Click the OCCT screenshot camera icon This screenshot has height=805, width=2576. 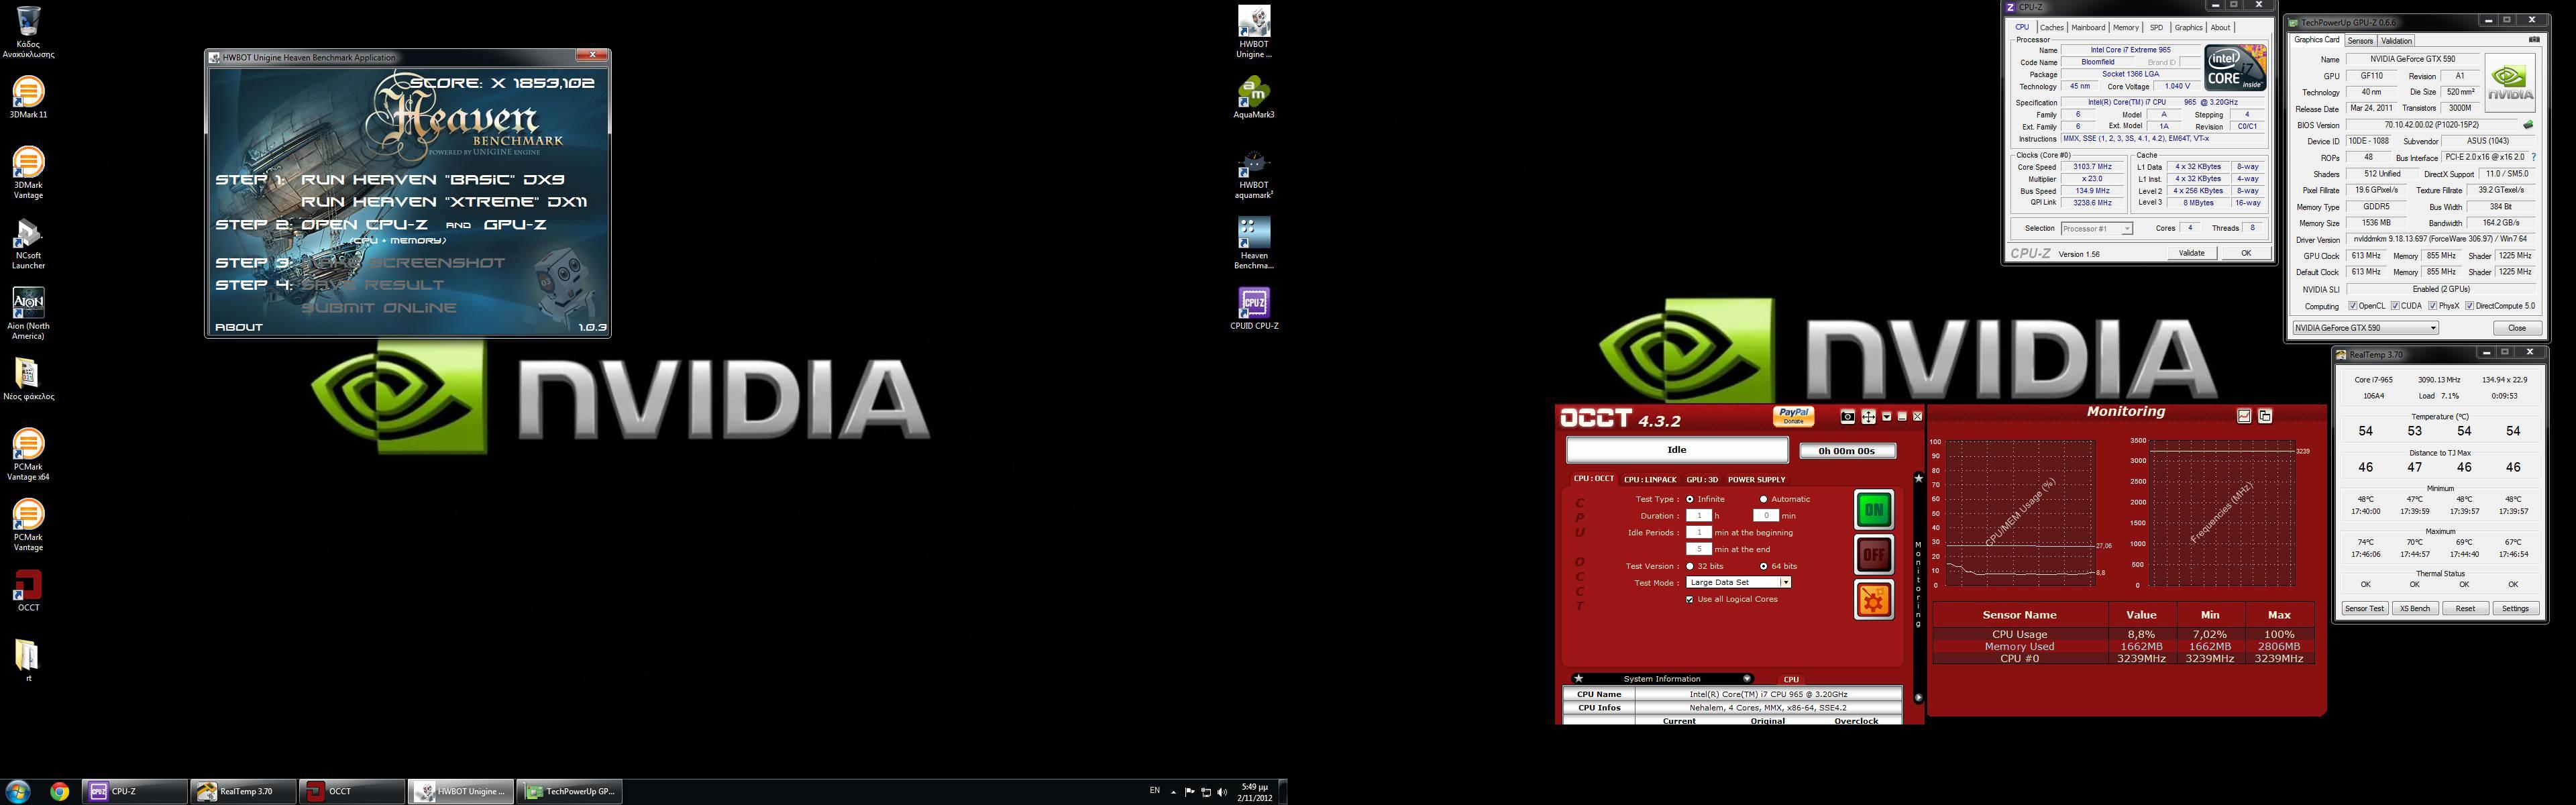point(1847,417)
